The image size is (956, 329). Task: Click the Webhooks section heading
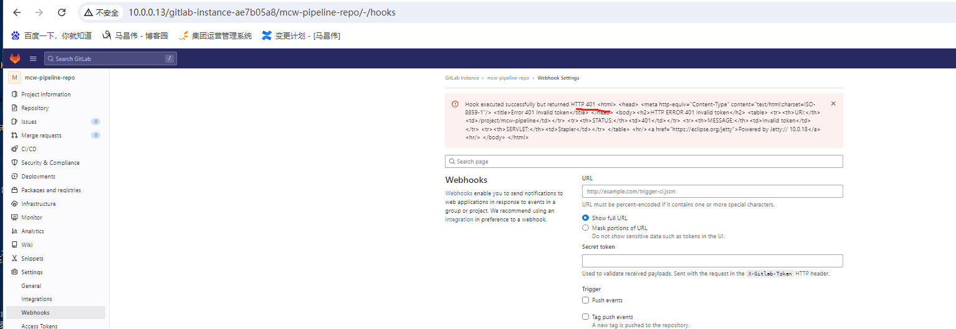(466, 180)
